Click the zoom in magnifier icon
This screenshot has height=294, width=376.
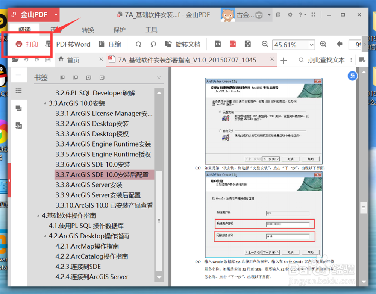[323, 44]
